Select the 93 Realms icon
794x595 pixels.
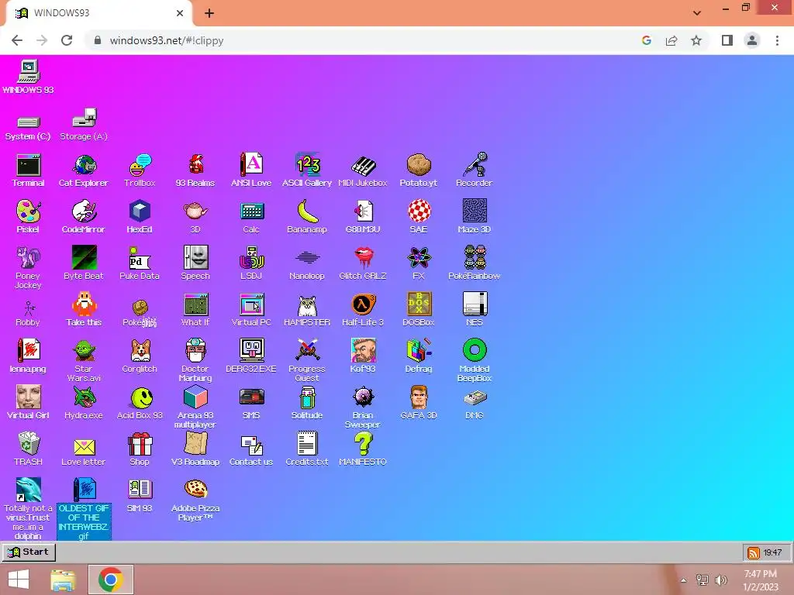tap(195, 165)
